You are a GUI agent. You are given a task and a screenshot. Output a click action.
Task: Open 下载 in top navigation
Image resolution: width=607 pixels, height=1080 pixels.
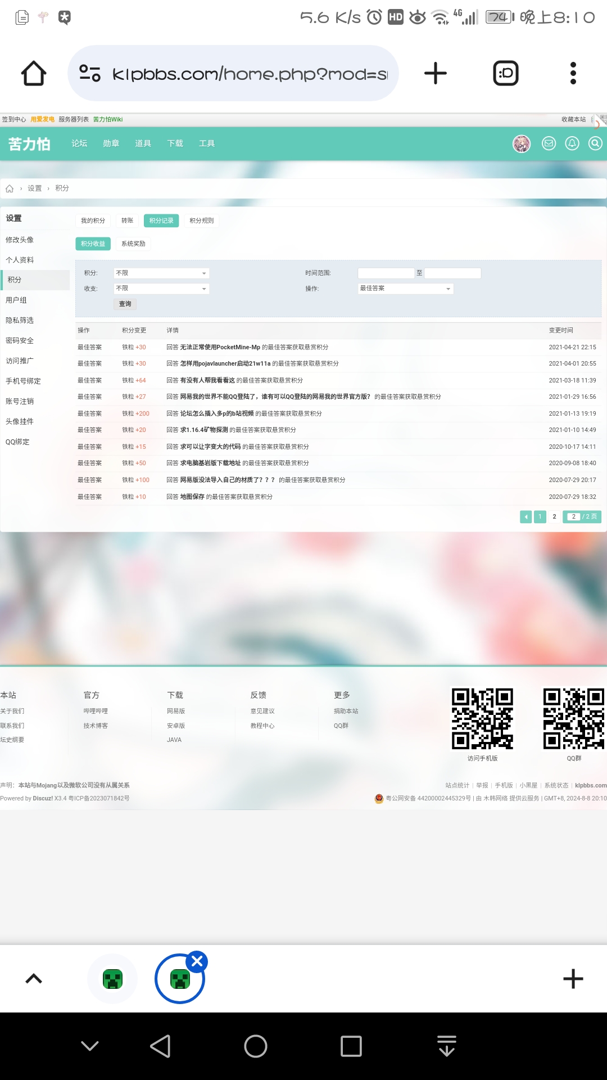[x=175, y=143]
